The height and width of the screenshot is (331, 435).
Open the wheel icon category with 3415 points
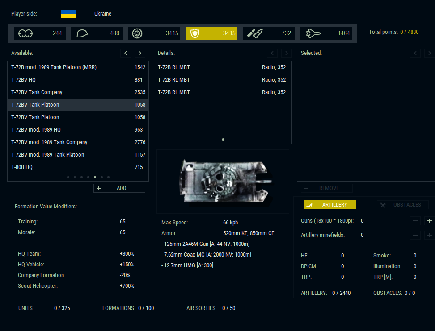coord(138,33)
